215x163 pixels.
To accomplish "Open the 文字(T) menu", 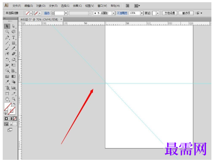I will pos(53,6).
